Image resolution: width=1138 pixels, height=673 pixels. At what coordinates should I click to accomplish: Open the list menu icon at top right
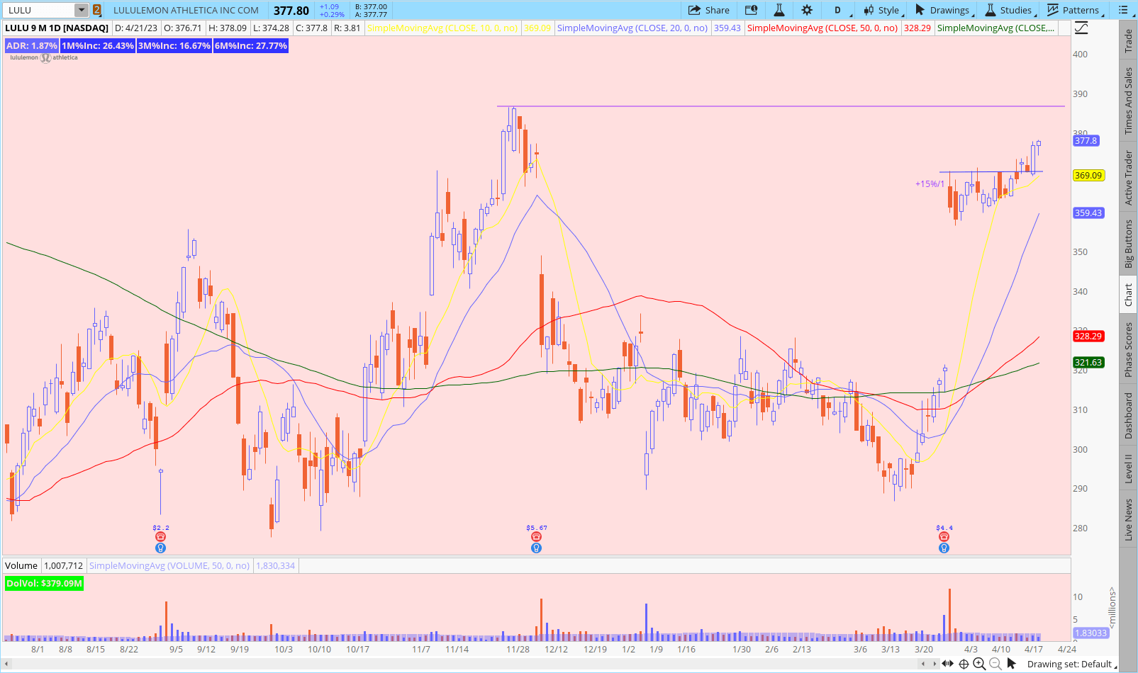[1123, 10]
